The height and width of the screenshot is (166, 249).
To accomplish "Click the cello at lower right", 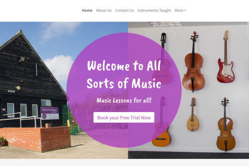I will pos(225,124).
